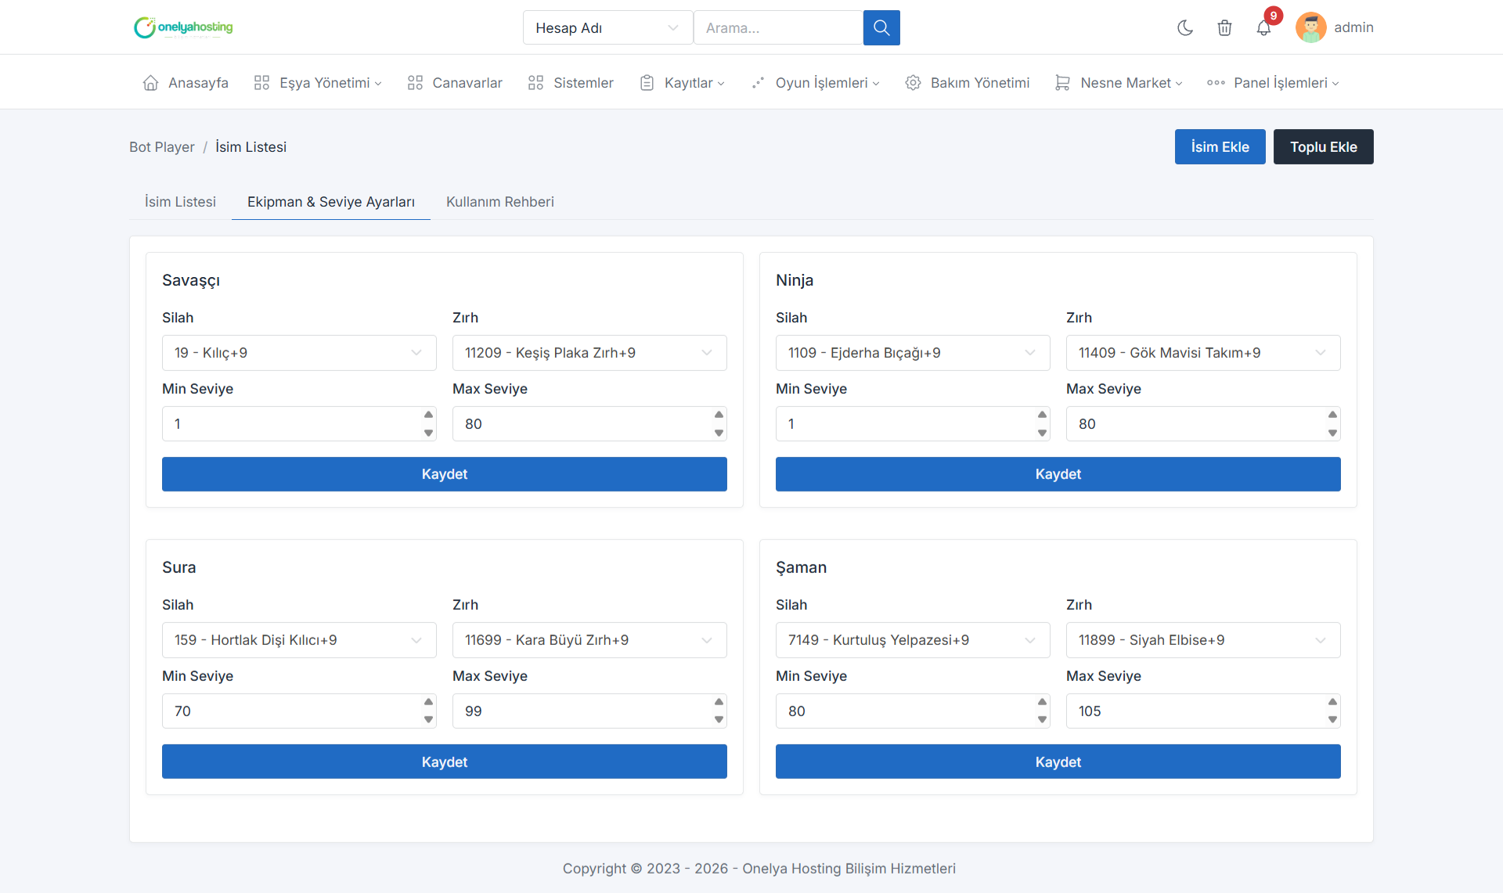
Task: Save Savaşçı settings with Kaydet
Action: (445, 474)
